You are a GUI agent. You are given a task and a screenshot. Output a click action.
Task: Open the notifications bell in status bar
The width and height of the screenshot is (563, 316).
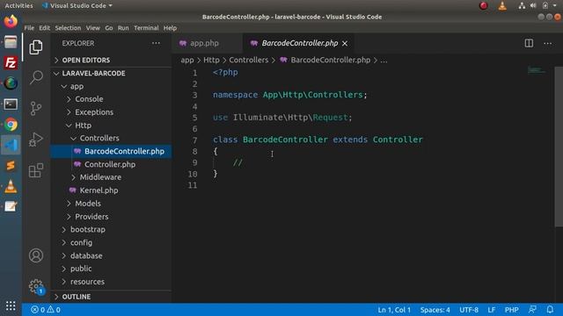pos(550,310)
